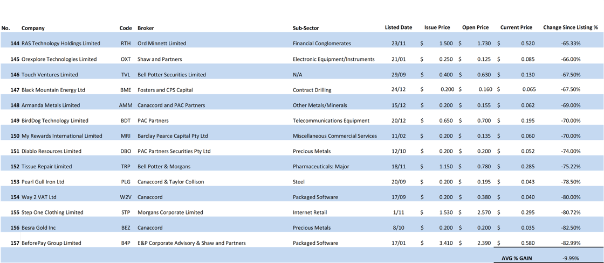Select issue price 3.410
The height and width of the screenshot is (263, 604).
coord(446,243)
